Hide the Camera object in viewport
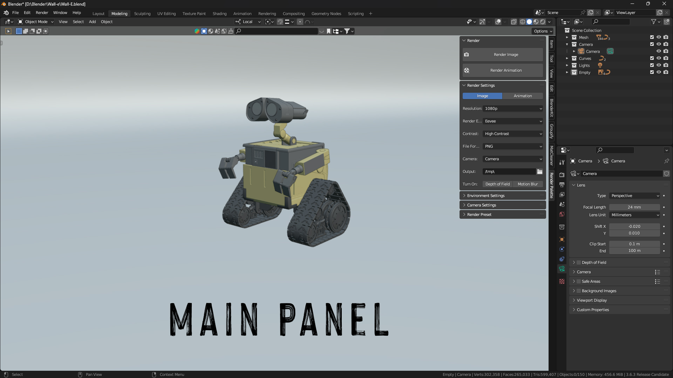Screen dimensions: 673x378 pos(659,51)
